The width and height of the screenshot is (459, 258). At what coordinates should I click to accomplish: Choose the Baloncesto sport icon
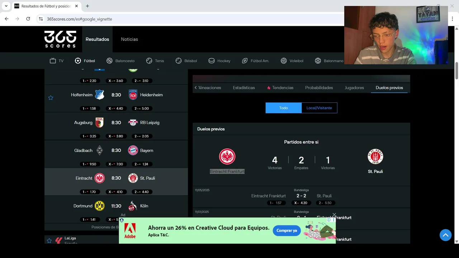(x=109, y=61)
